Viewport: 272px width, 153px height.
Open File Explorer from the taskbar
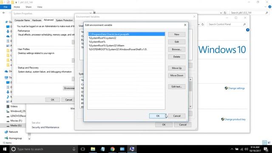(93, 149)
